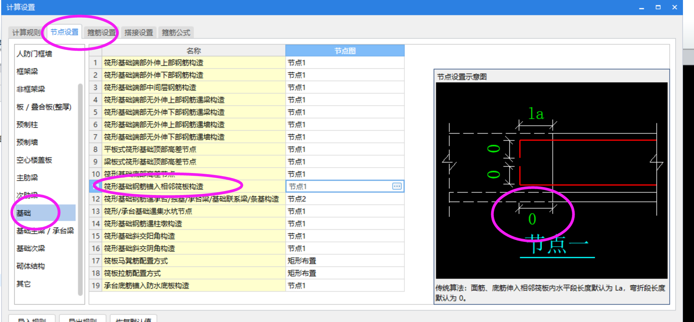Click the 节点图 column header

(x=345, y=51)
